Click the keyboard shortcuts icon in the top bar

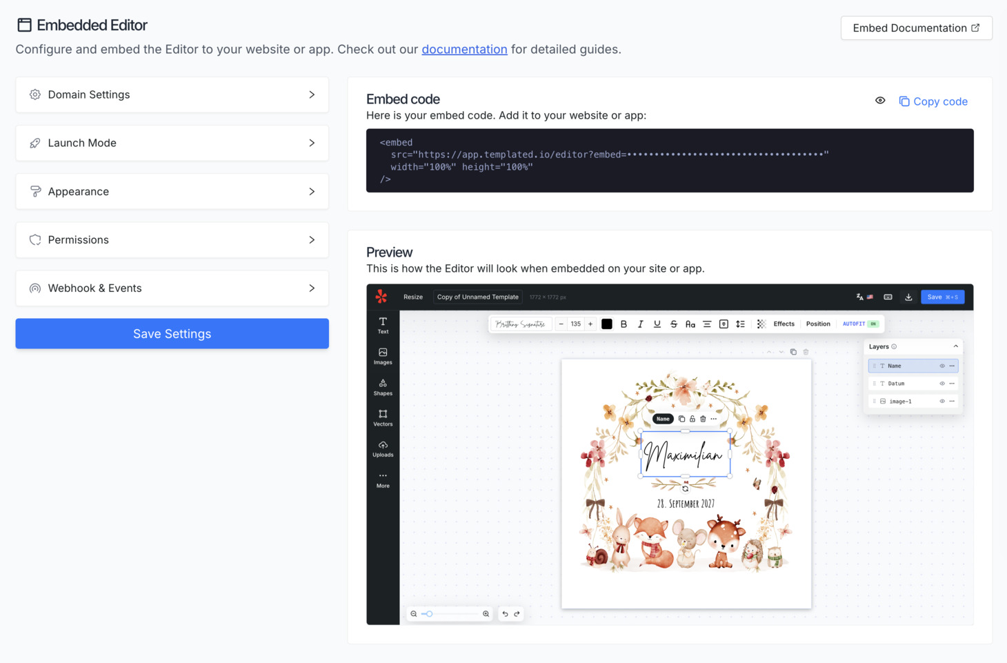(888, 297)
